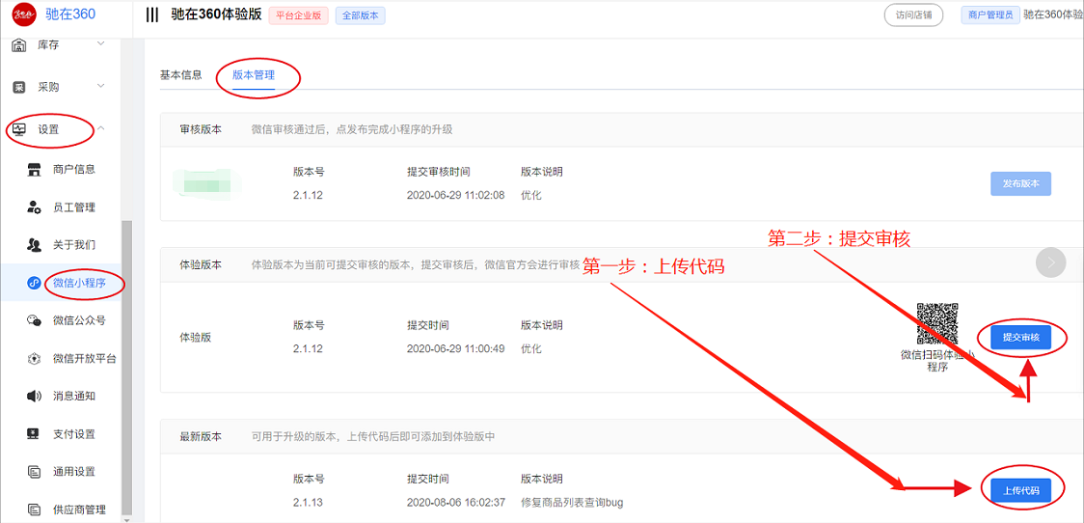This screenshot has height=523, width=1084.
Task: Open 关于我们 in the sidebar
Action: [74, 244]
